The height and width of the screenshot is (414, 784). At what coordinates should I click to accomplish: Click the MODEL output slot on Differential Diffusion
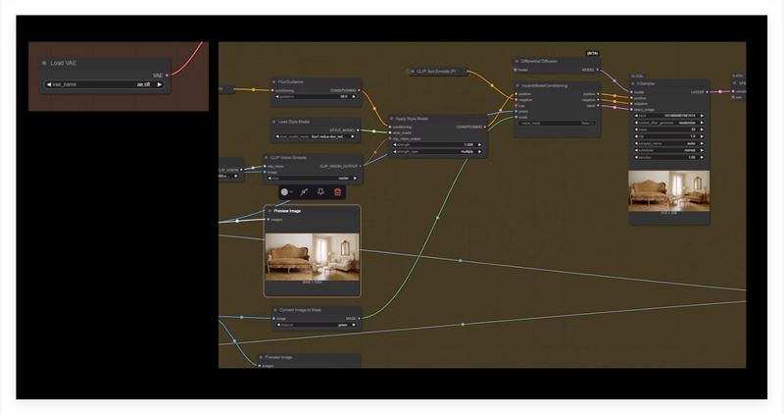pyautogui.click(x=598, y=70)
